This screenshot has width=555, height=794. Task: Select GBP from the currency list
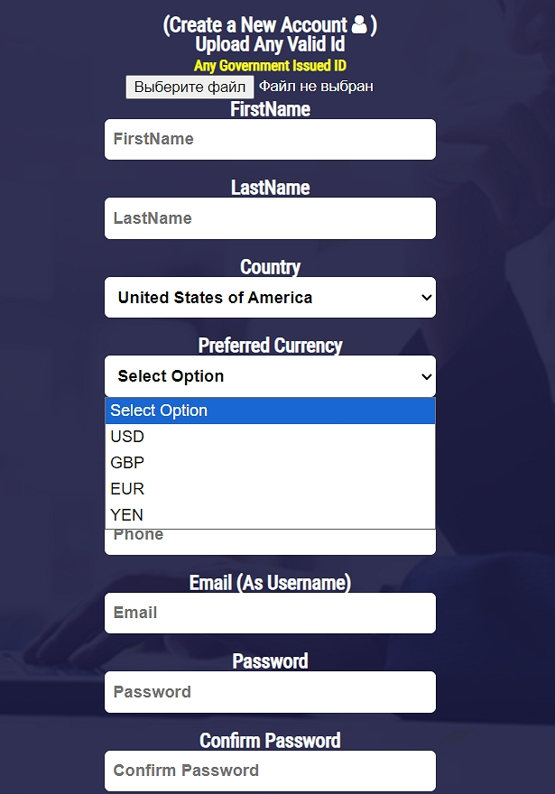coord(270,463)
